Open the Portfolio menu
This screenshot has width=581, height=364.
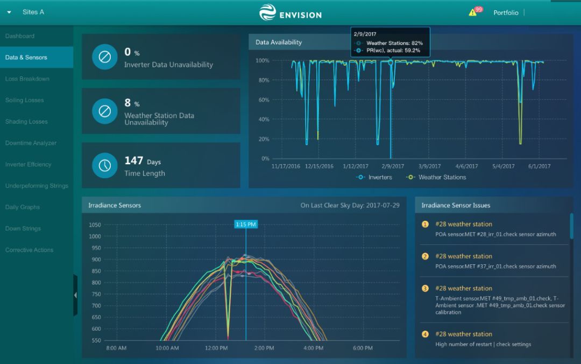click(x=506, y=12)
